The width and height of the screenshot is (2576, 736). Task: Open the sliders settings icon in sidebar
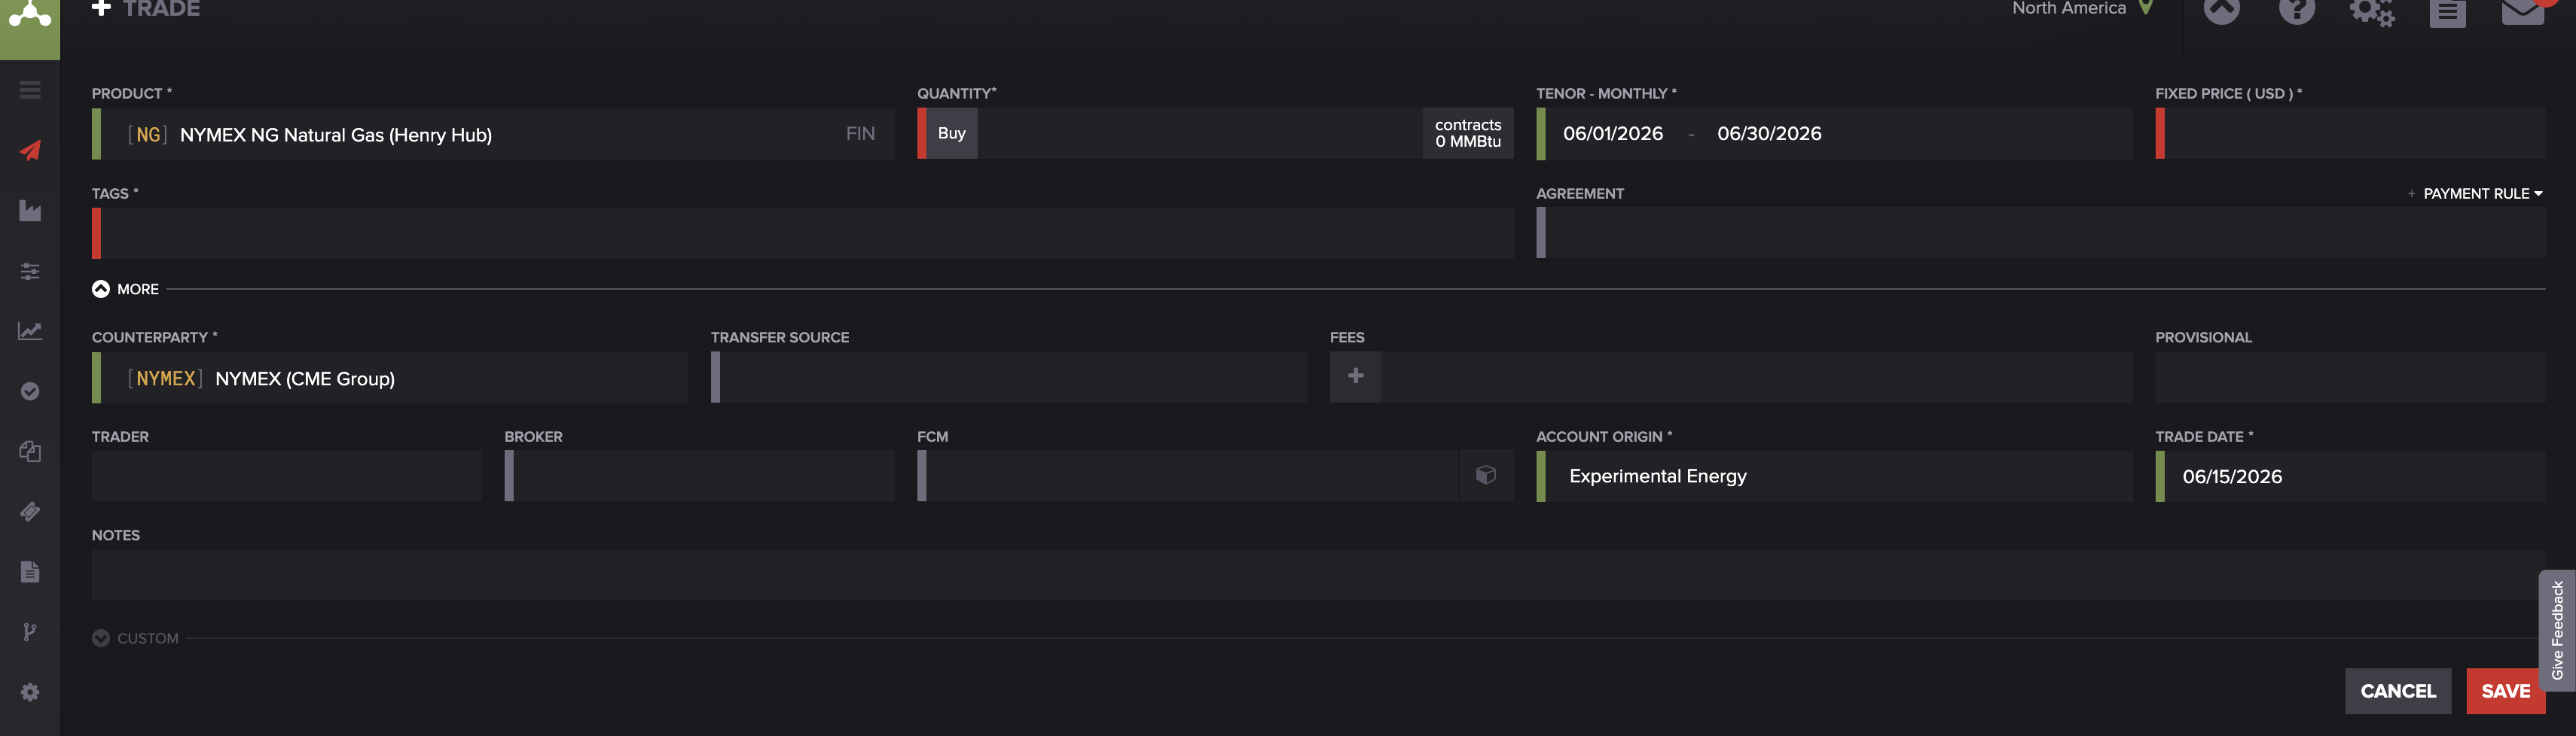pos(30,271)
